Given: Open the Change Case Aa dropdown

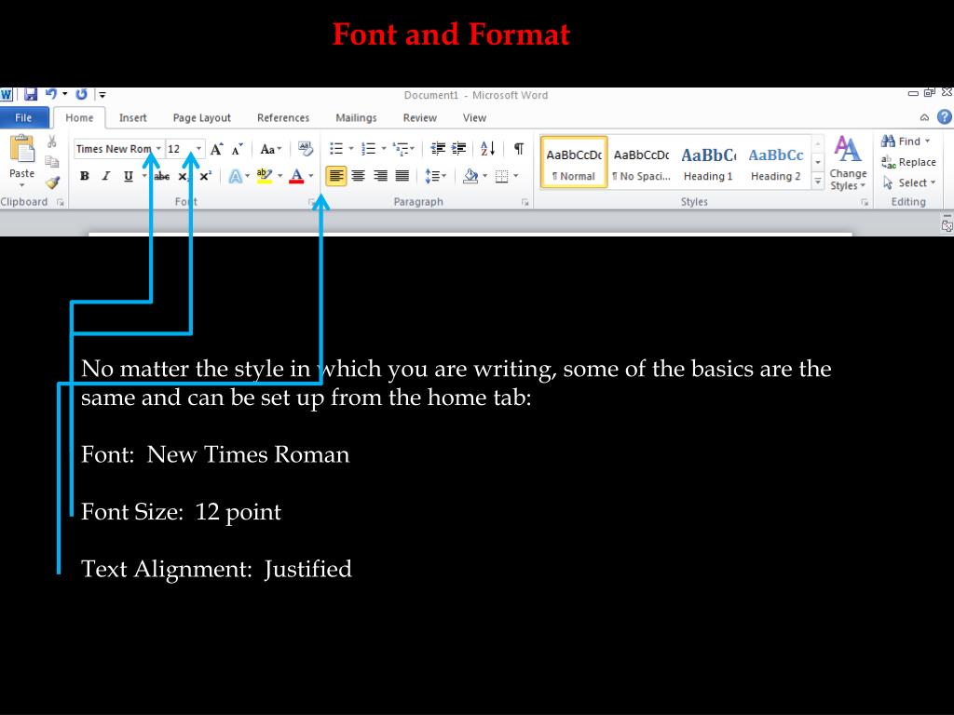Looking at the screenshot, I should click(x=271, y=149).
